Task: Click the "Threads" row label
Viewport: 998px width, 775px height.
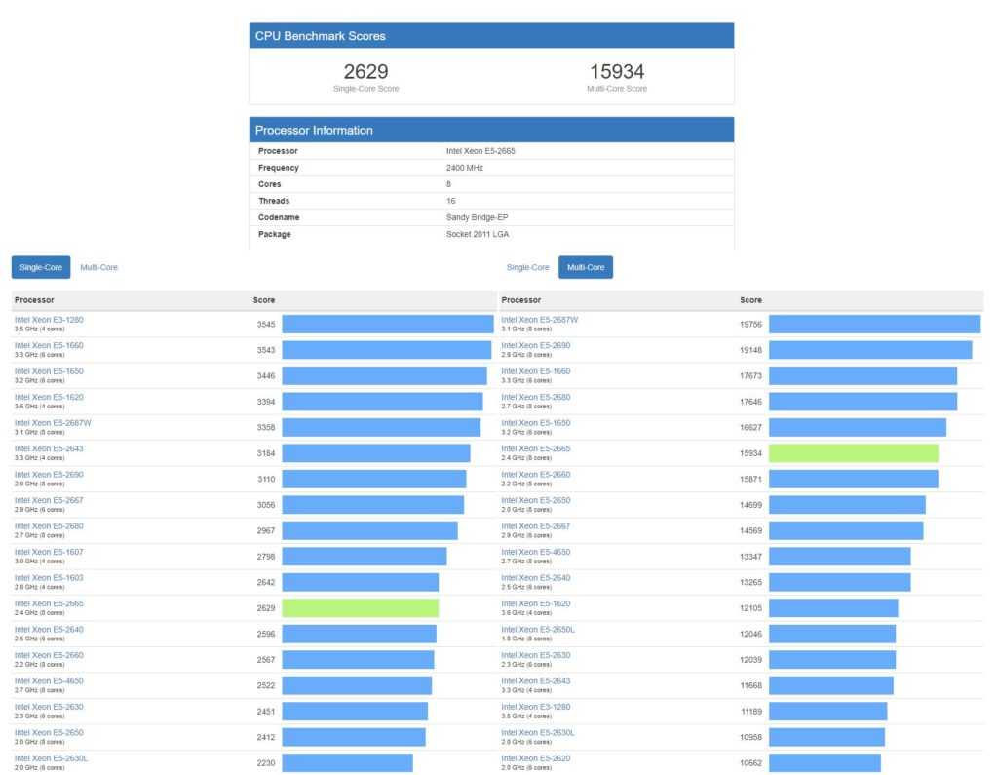Action: click(274, 201)
